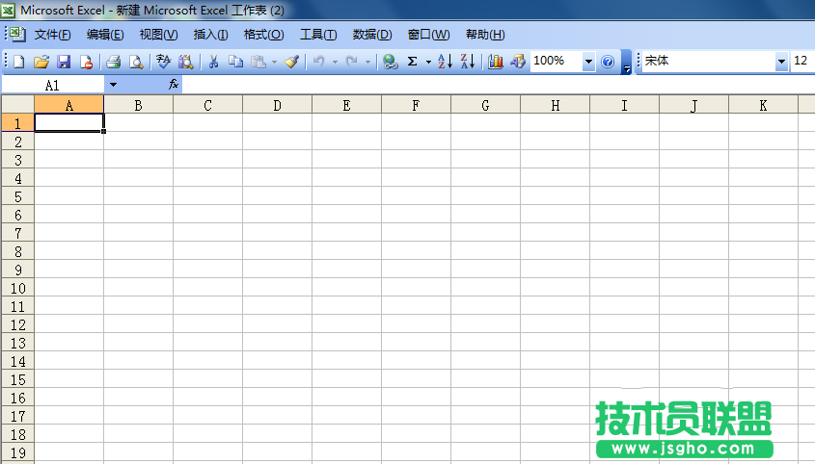Expand the Paste options arrow
Viewport: 815px width, 464px height.
(275, 63)
